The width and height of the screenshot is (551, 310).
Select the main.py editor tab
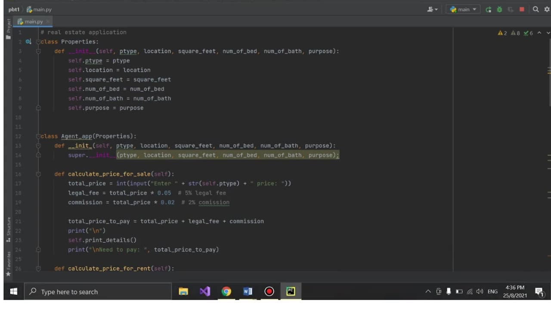pyautogui.click(x=34, y=22)
